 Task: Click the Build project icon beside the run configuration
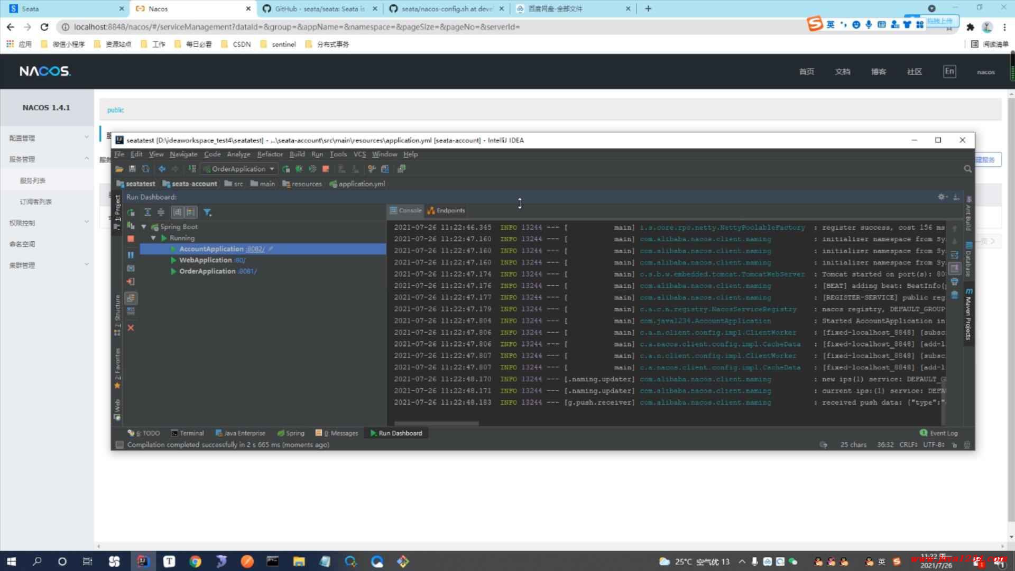(192, 169)
